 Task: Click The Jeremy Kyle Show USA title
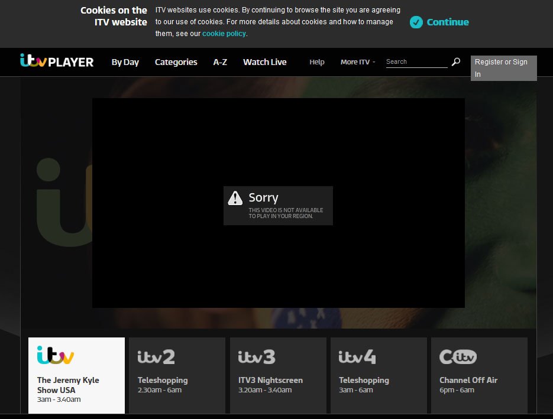click(x=68, y=385)
